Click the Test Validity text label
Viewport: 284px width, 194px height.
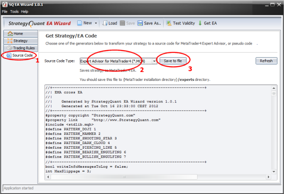184,23
